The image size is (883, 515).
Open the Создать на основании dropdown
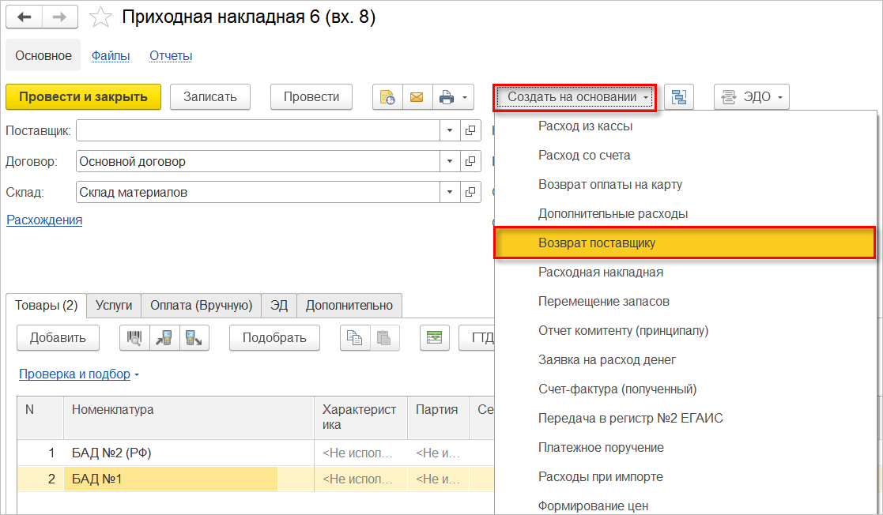point(575,97)
